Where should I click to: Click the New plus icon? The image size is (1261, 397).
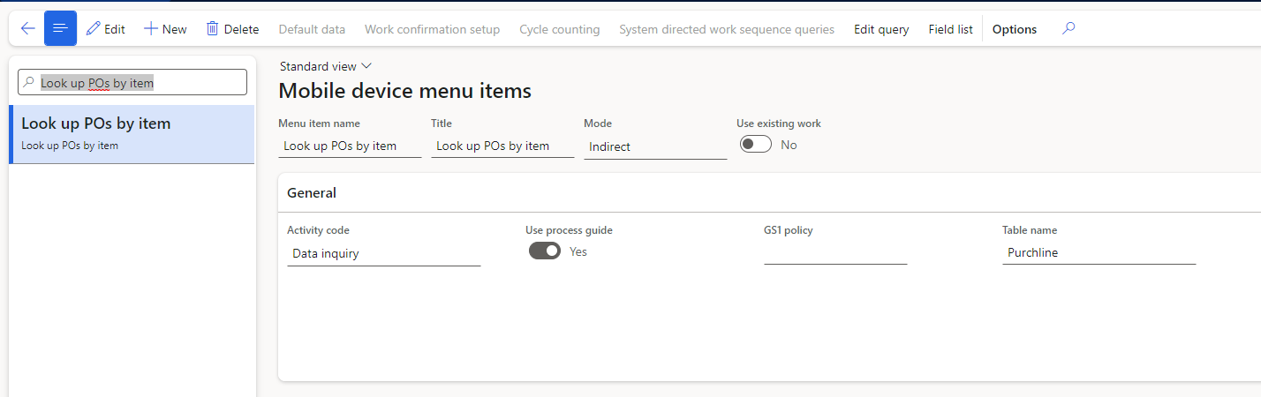[x=151, y=29]
